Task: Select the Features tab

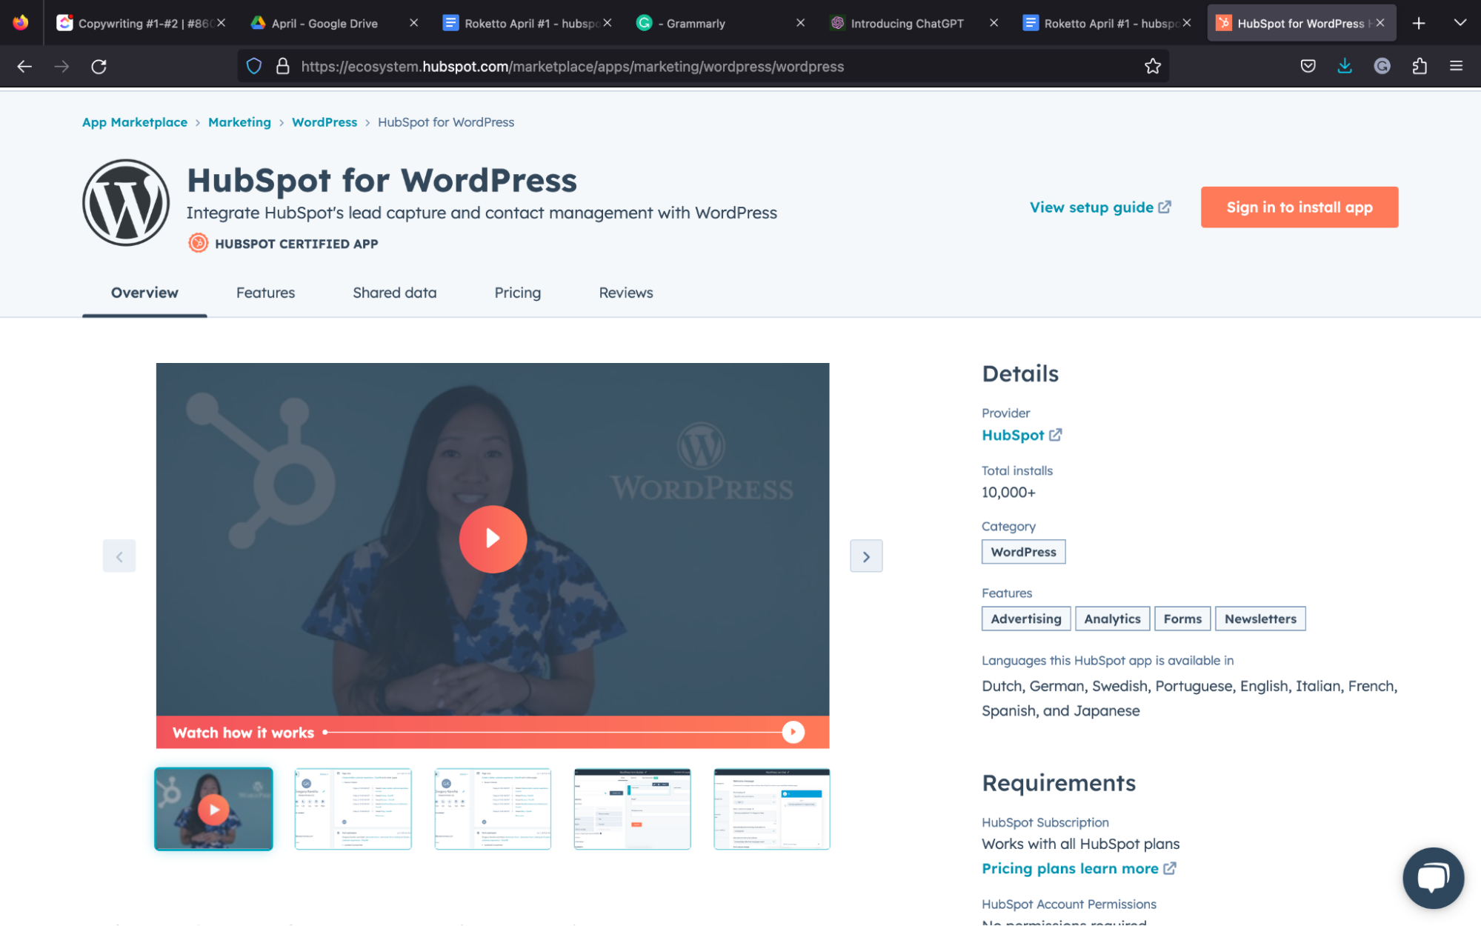Action: click(266, 293)
